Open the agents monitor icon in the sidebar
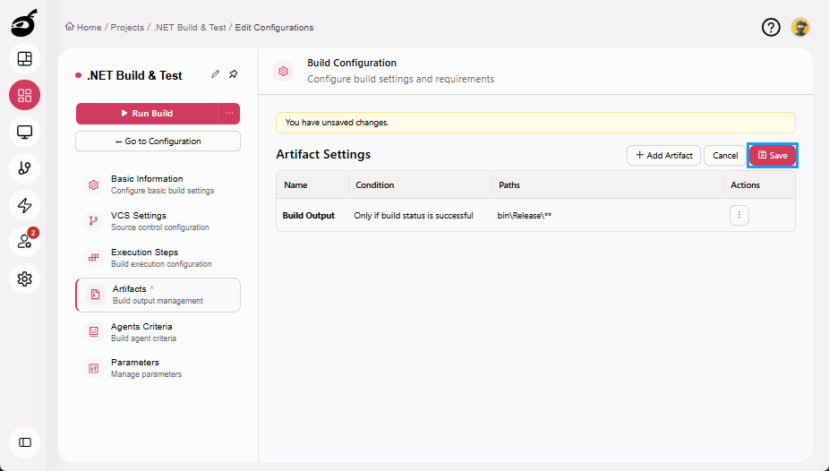 (x=24, y=132)
